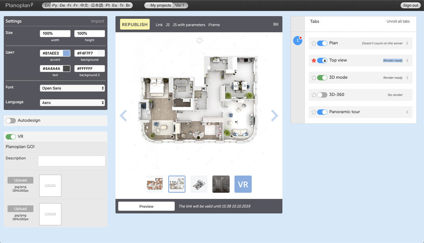Pick the background color swatch
Image resolution: width=424 pixels, height=243 pixels.
(101, 53)
